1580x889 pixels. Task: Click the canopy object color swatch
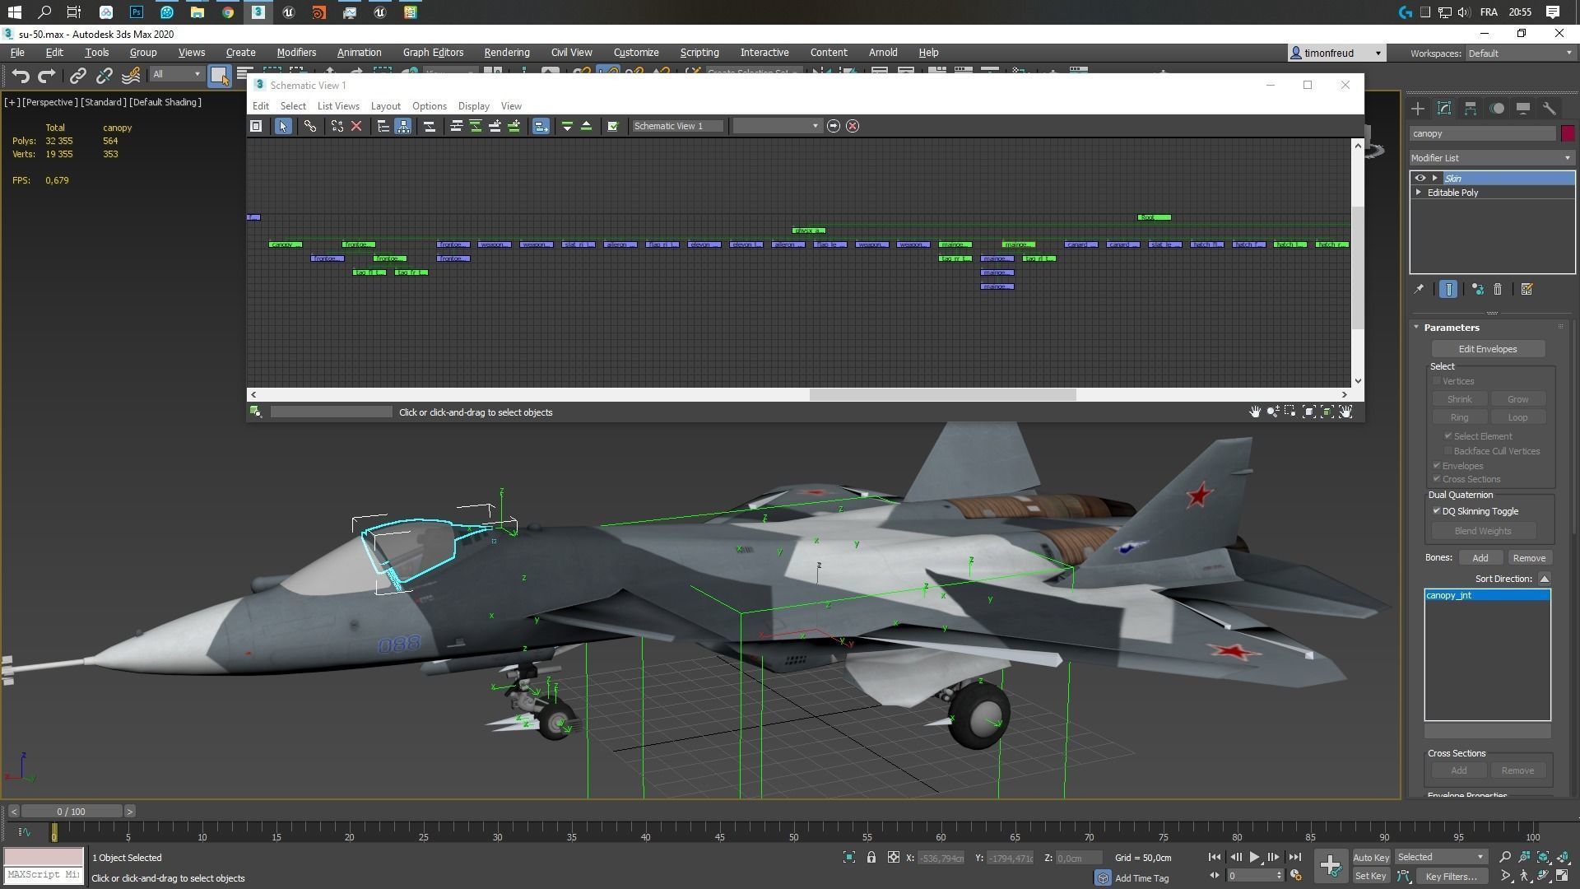(x=1568, y=133)
